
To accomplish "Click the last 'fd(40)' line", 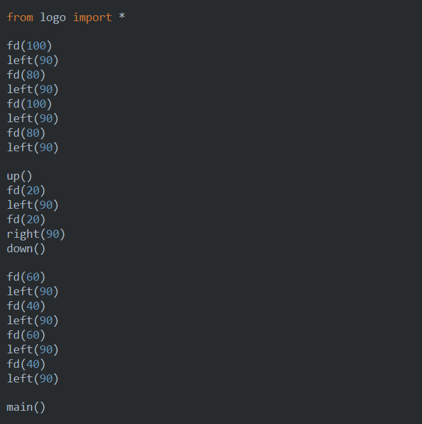I will (26, 364).
